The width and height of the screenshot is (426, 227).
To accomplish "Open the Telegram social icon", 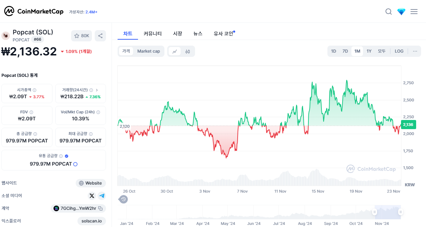I will tap(102, 196).
